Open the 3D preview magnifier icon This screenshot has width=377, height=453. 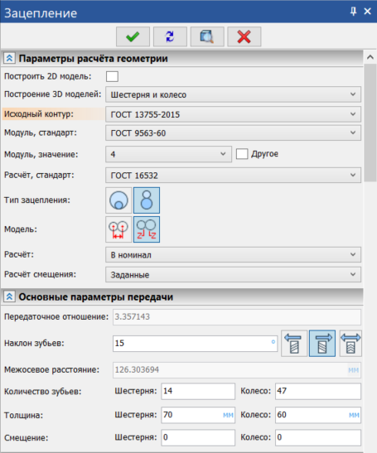tap(207, 36)
